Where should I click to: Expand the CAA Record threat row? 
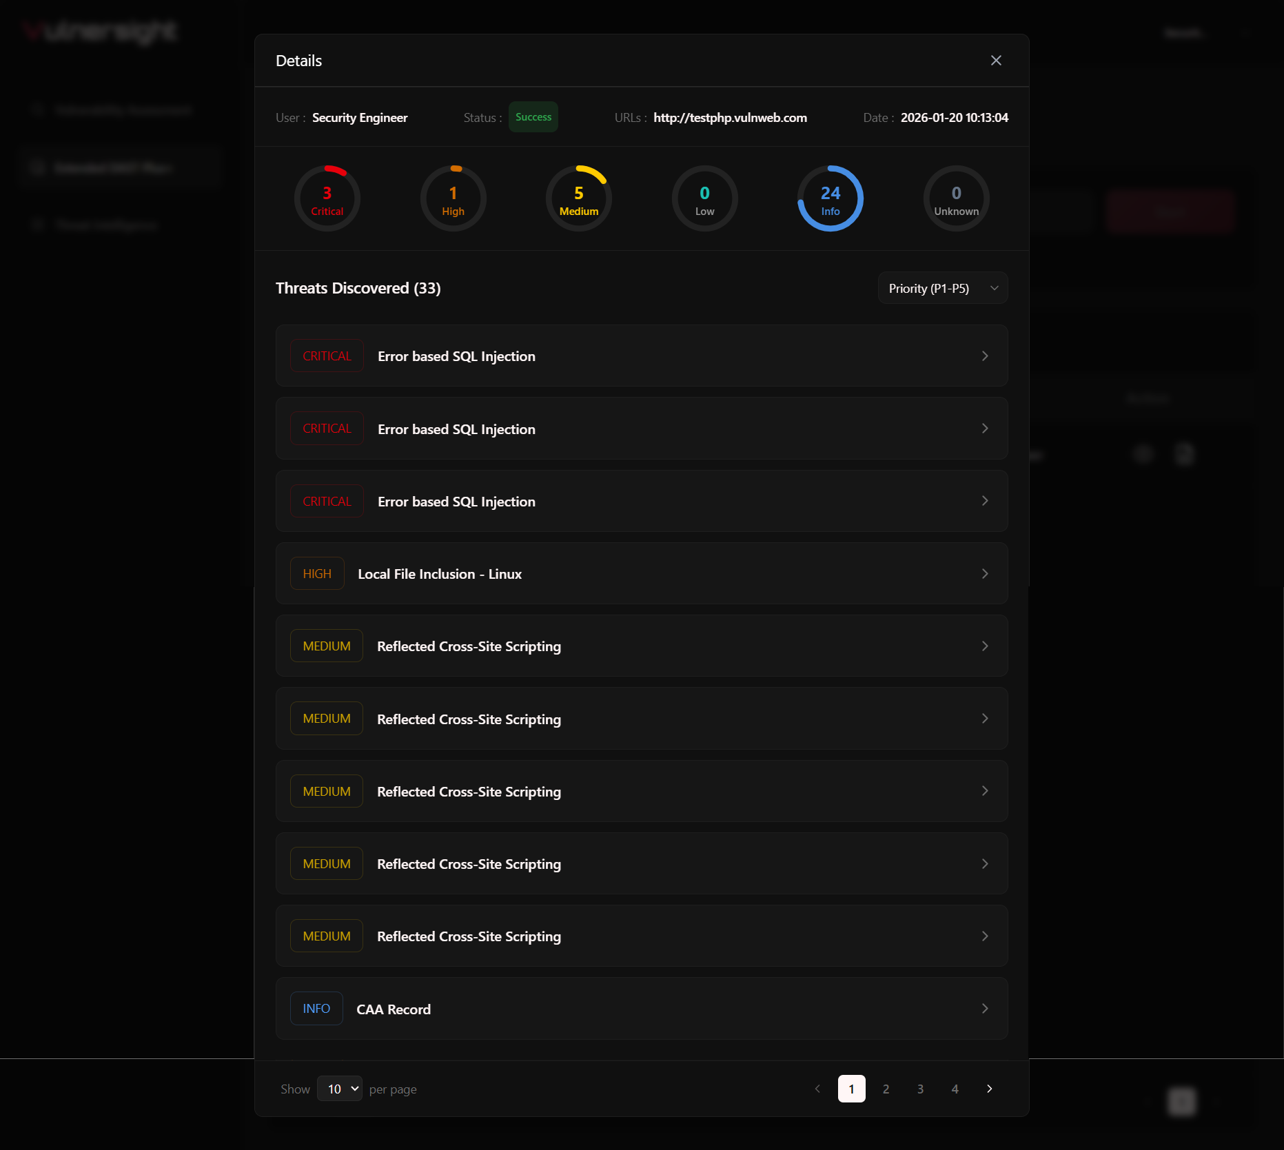pos(642,1009)
